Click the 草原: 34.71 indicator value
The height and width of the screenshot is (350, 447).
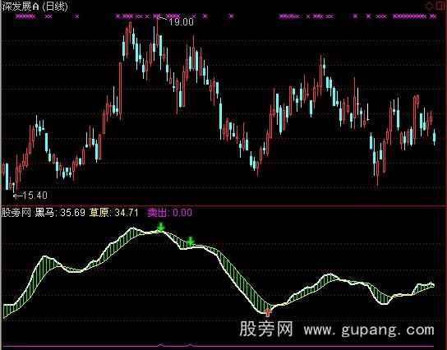tap(114, 213)
